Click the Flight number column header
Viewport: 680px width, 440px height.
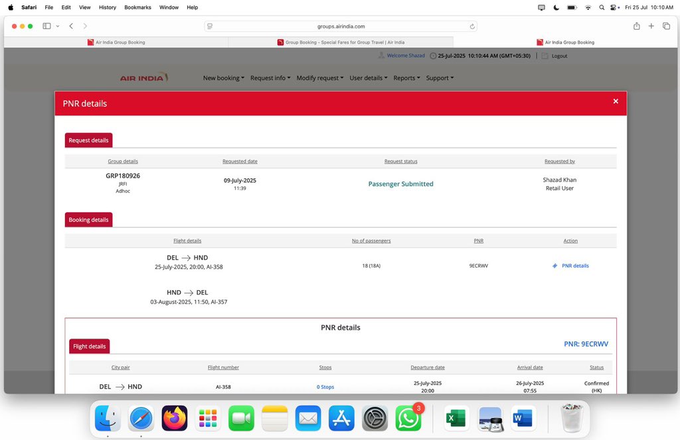point(223,367)
